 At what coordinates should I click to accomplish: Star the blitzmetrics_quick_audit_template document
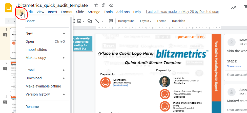pos(96,5)
